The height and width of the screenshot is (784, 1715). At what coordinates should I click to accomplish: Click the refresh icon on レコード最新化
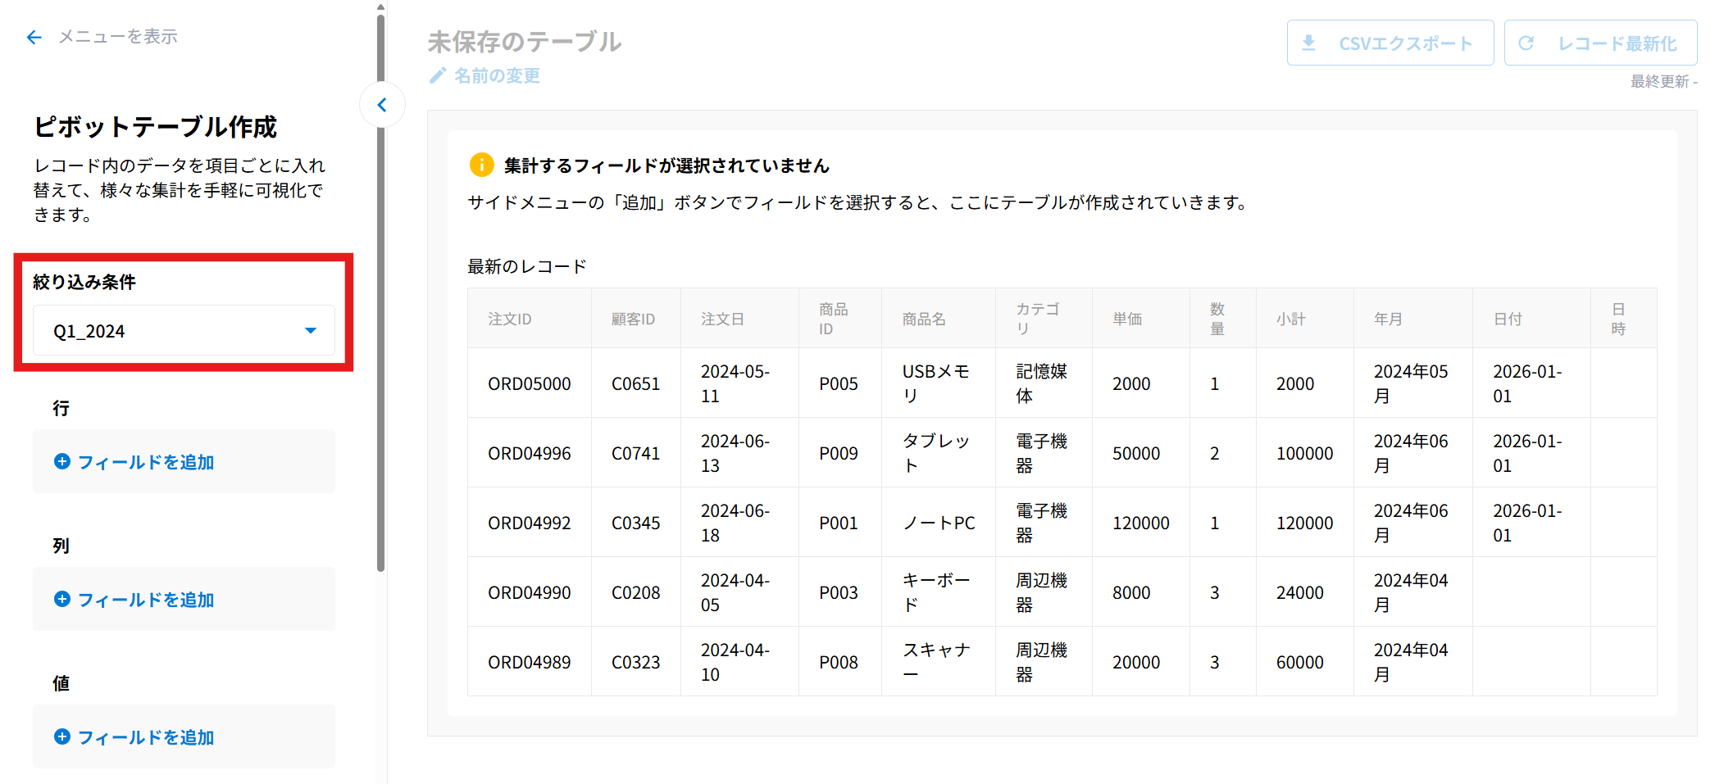pos(1526,43)
